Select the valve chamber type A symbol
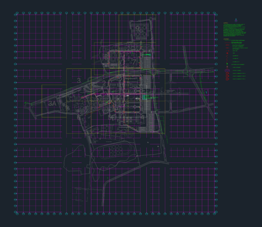The height and width of the screenshot is (227, 262). click(227, 73)
